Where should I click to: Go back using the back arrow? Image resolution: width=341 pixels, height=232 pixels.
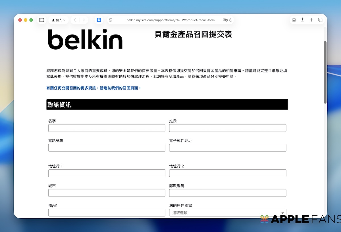click(75, 20)
